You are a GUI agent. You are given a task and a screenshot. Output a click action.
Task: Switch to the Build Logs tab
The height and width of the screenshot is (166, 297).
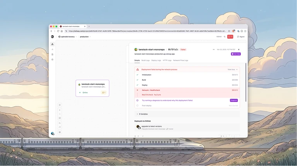pyautogui.click(x=145, y=60)
